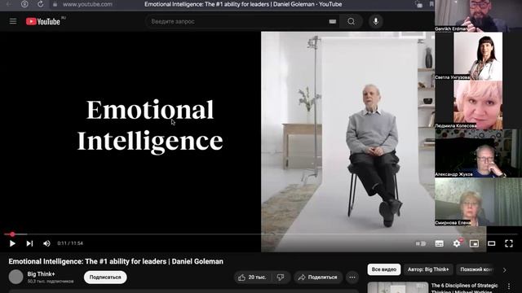Select Смирнова Елена participant tile
The image size is (522, 293).
(x=479, y=202)
